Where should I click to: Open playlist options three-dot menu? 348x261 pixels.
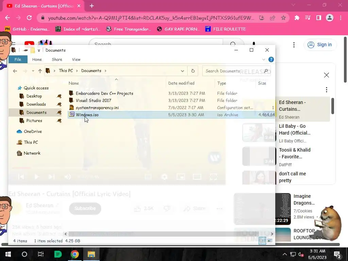327,90
